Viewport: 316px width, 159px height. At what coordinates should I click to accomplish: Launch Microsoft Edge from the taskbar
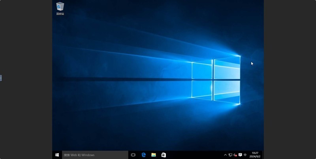(143, 155)
